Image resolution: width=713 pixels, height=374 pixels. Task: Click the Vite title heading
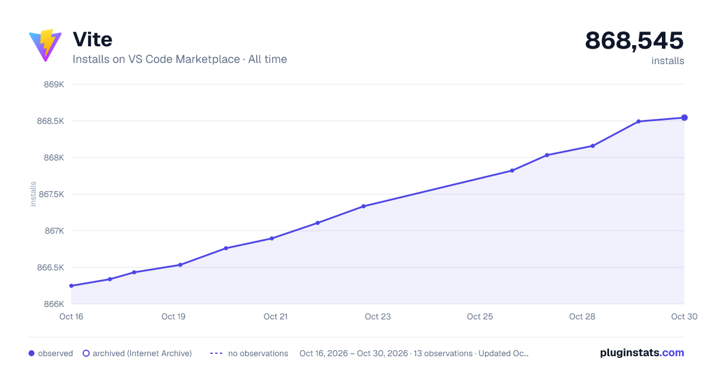(93, 39)
